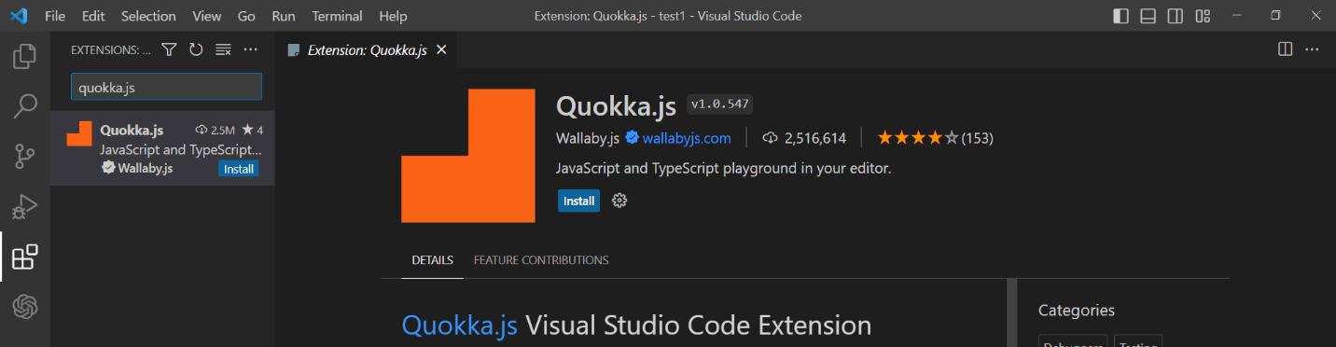Refresh the extensions list
Screen dimensions: 1336x347
[x=196, y=49]
